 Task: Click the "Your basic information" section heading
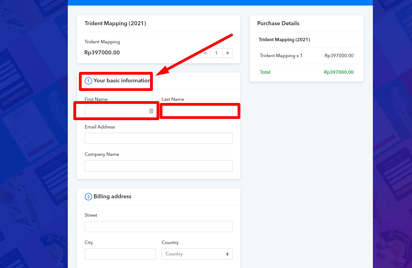pos(122,81)
